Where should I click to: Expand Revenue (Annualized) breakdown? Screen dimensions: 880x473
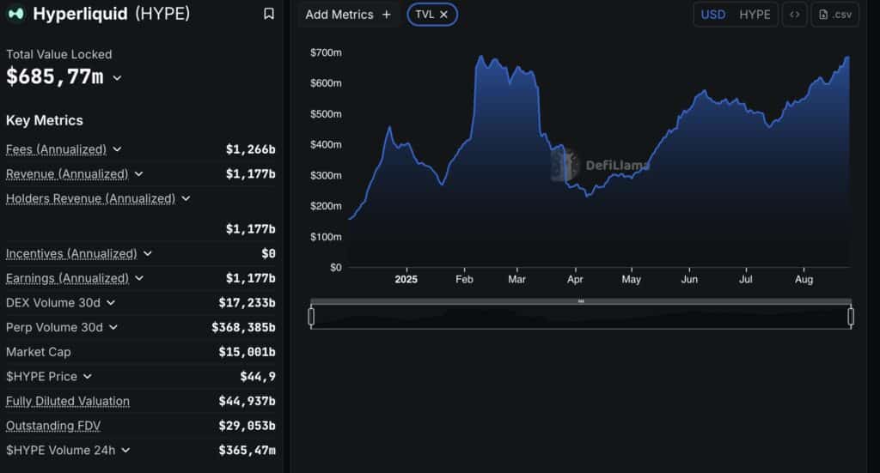(x=138, y=173)
